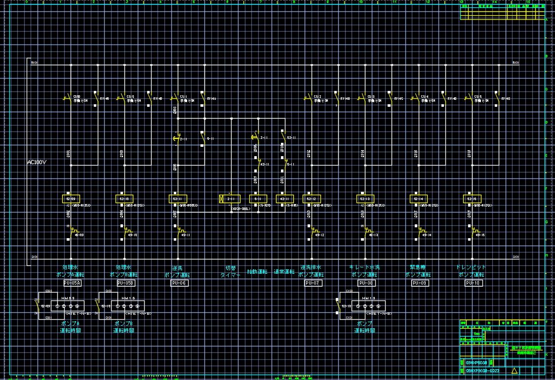Select the PU-07 equipment tag
Viewport: 555px width, 380px height.
coord(313,283)
